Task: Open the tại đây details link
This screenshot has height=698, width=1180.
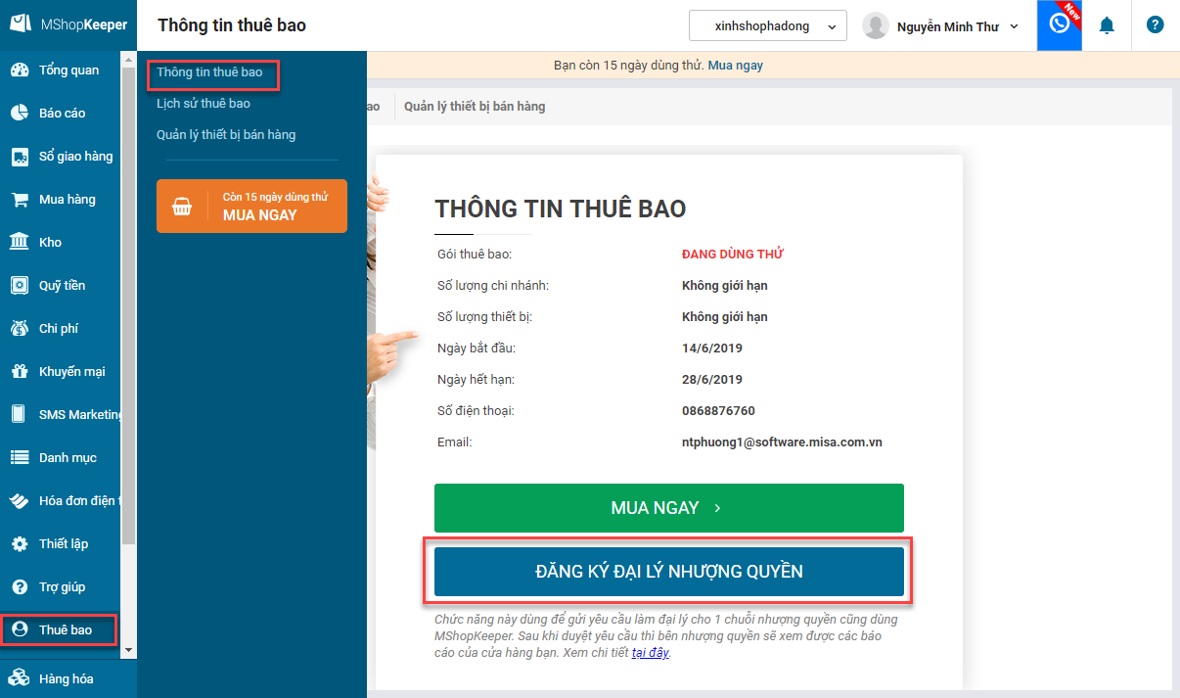Action: click(650, 653)
